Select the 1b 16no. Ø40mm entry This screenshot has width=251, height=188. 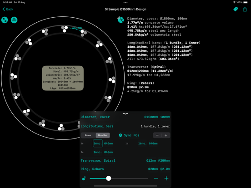pos(148,143)
